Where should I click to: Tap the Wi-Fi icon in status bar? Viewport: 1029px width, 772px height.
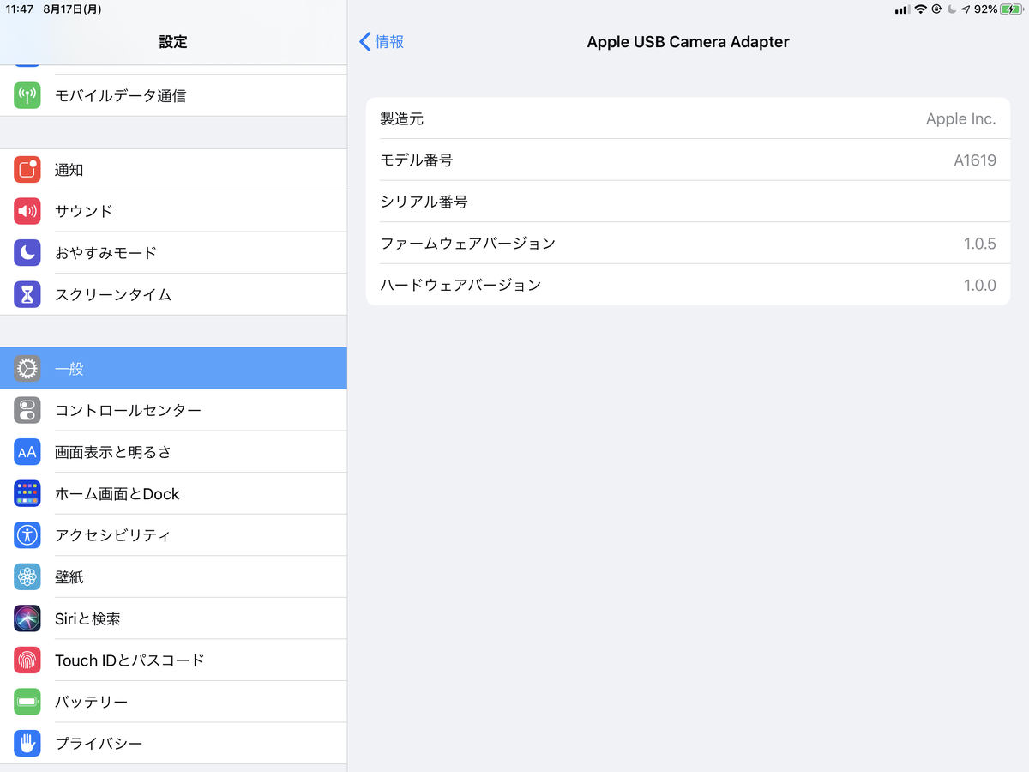pos(921,9)
